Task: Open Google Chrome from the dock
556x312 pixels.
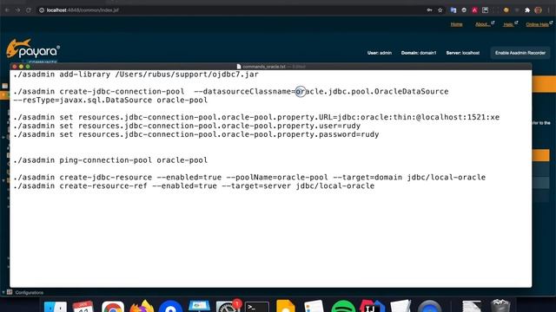Action: (113, 307)
